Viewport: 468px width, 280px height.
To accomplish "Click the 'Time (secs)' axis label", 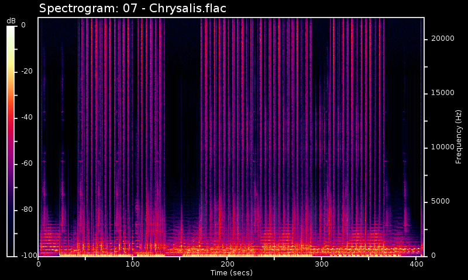I will coord(231,273).
